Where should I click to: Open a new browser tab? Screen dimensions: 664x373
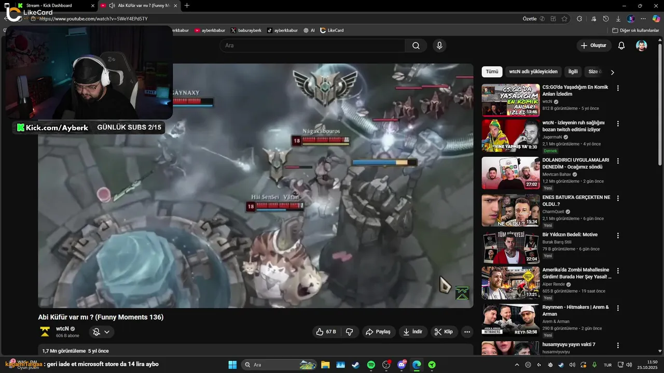coord(187,6)
